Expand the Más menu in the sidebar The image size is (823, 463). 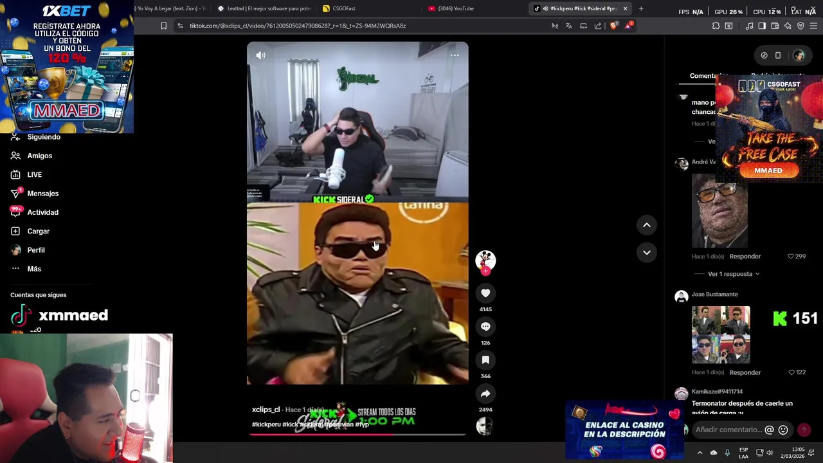pos(33,269)
